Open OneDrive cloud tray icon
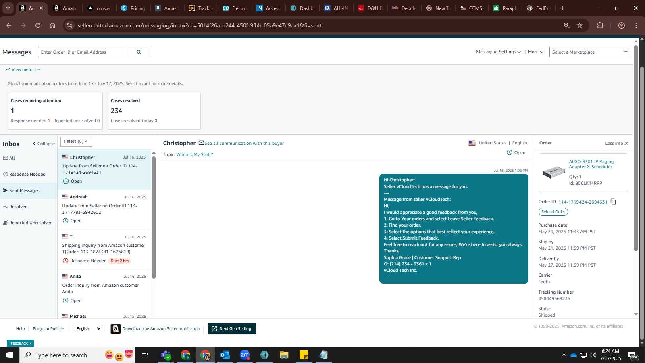645x363 pixels. point(573,355)
